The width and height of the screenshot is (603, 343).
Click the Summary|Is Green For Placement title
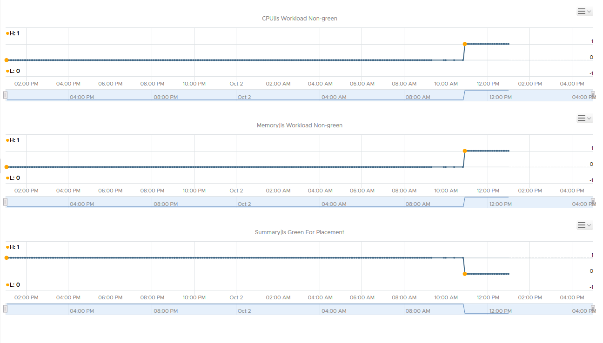pyautogui.click(x=299, y=232)
